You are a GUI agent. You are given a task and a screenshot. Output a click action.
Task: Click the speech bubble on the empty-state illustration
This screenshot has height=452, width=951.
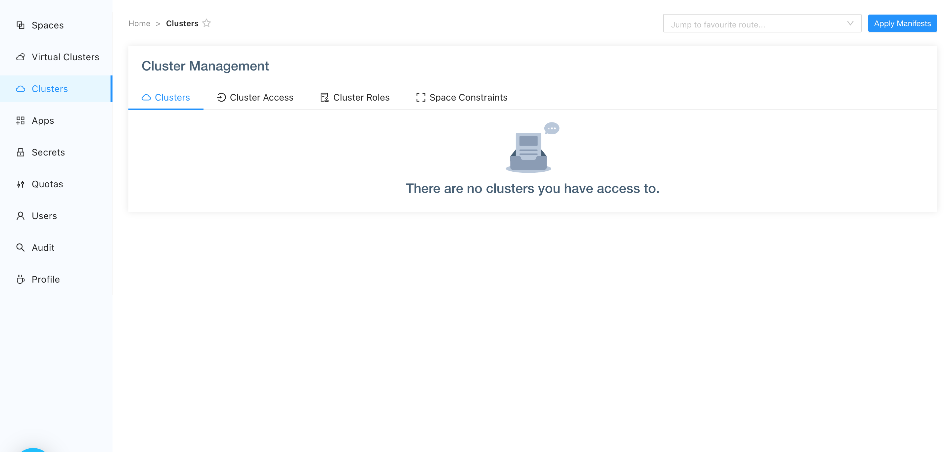click(551, 128)
